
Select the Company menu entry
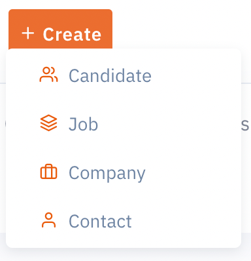pyautogui.click(x=124, y=172)
